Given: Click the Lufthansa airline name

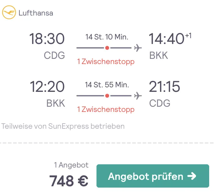Looking at the screenshot, I should 36,13.
